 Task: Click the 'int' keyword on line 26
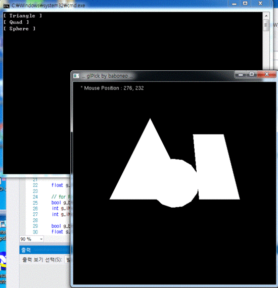(55, 208)
